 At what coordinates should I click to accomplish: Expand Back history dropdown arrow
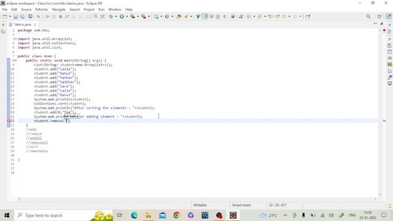[x=289, y=17]
